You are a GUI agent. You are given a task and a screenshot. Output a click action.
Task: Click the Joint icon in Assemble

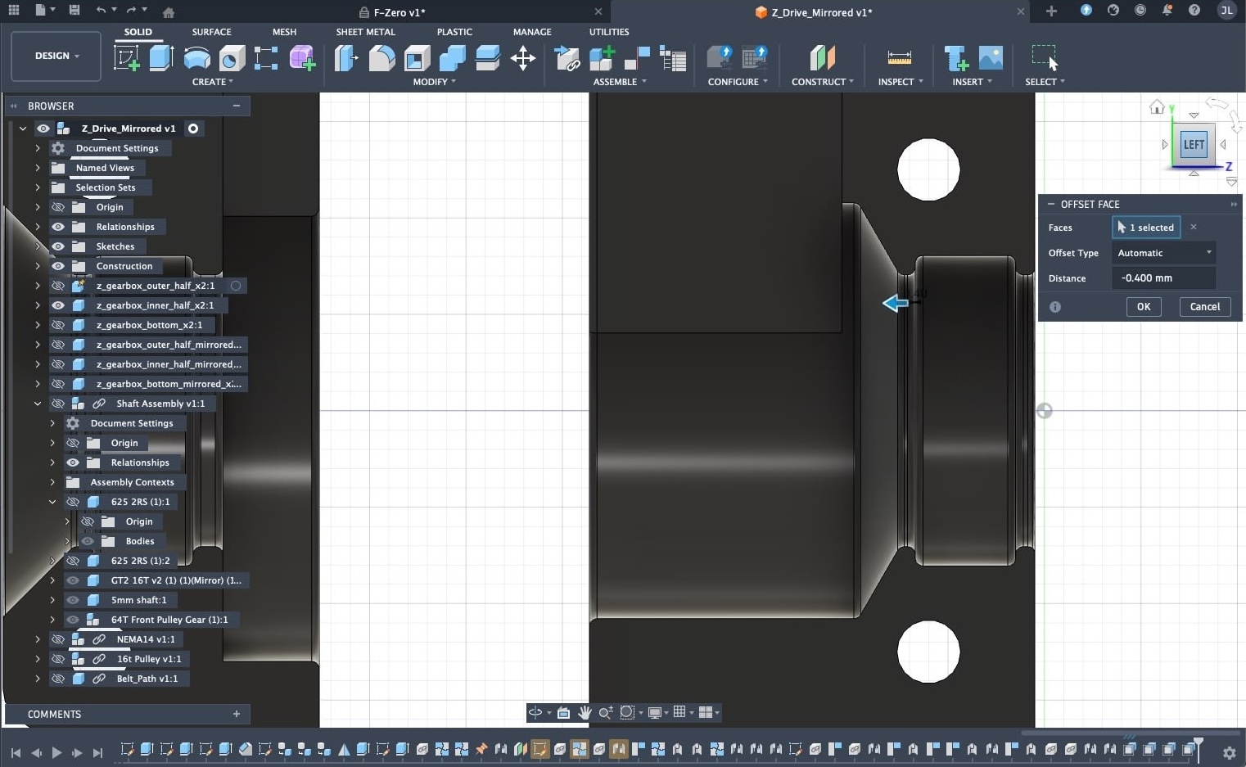[x=637, y=58]
